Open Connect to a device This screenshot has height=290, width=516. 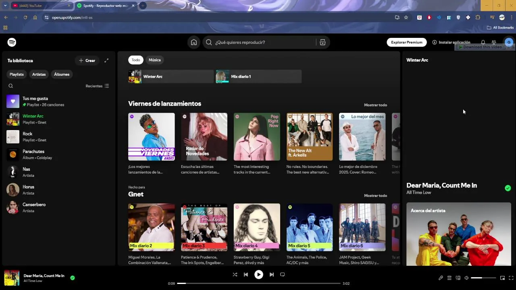[x=458, y=278]
